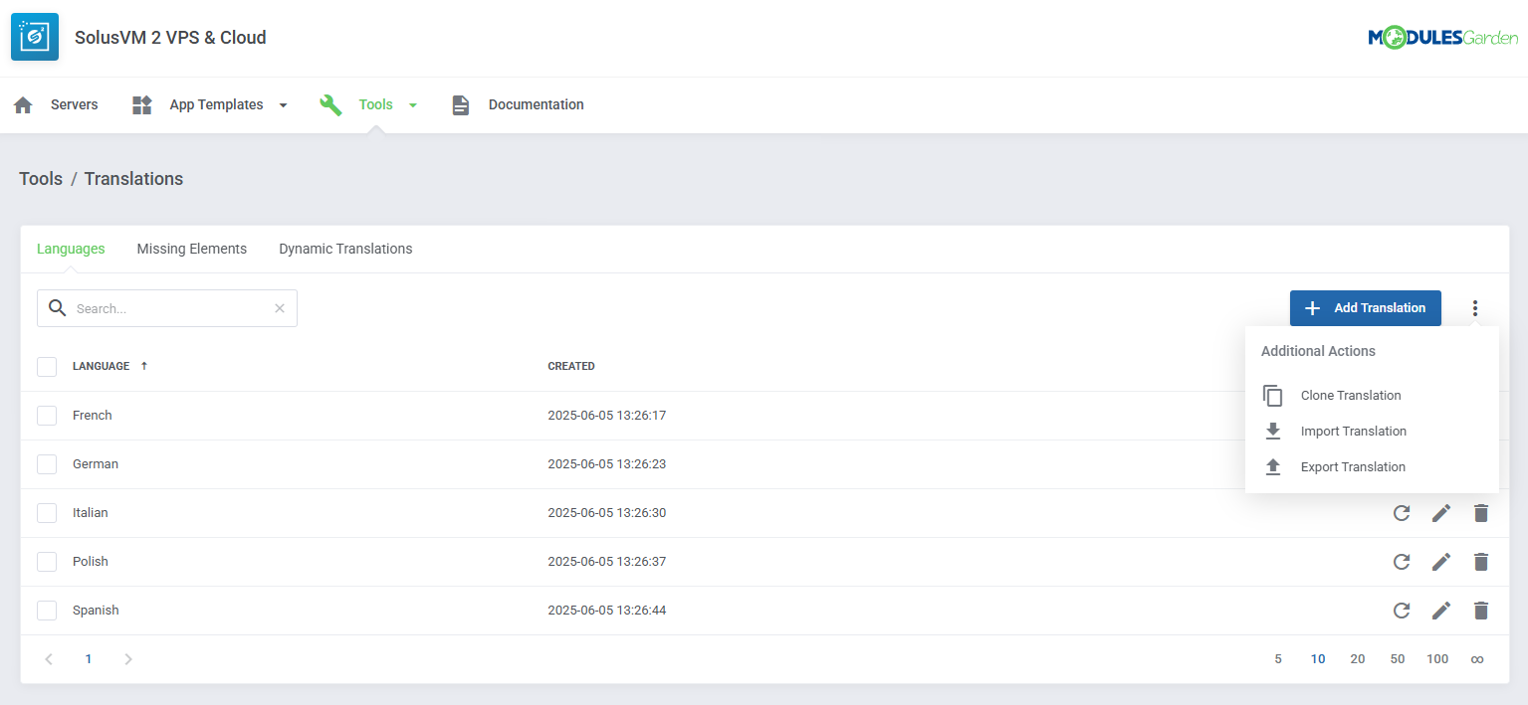The height and width of the screenshot is (705, 1528).
Task: Select all rows with the header checkbox
Action: pyautogui.click(x=46, y=366)
